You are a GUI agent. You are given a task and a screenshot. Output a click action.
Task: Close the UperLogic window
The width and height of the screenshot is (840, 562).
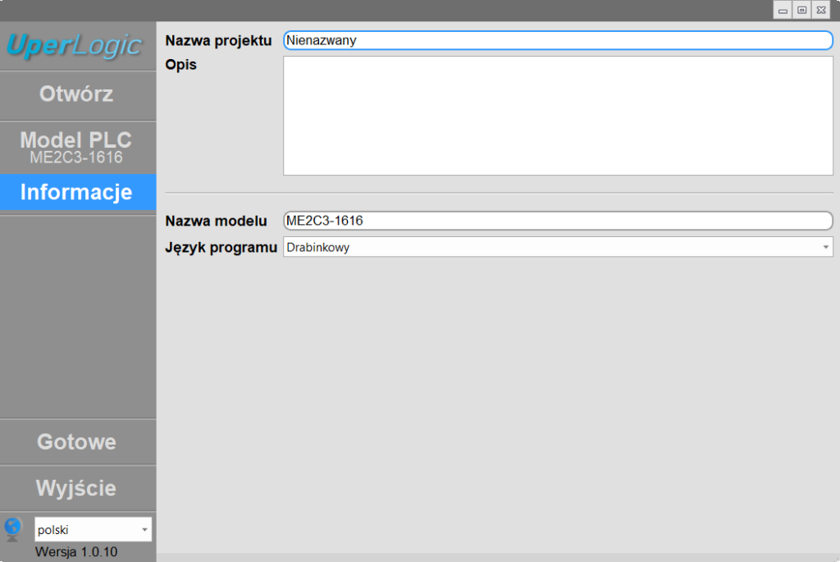point(821,10)
